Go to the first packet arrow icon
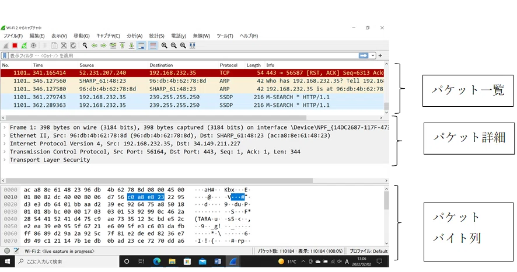 click(123, 46)
